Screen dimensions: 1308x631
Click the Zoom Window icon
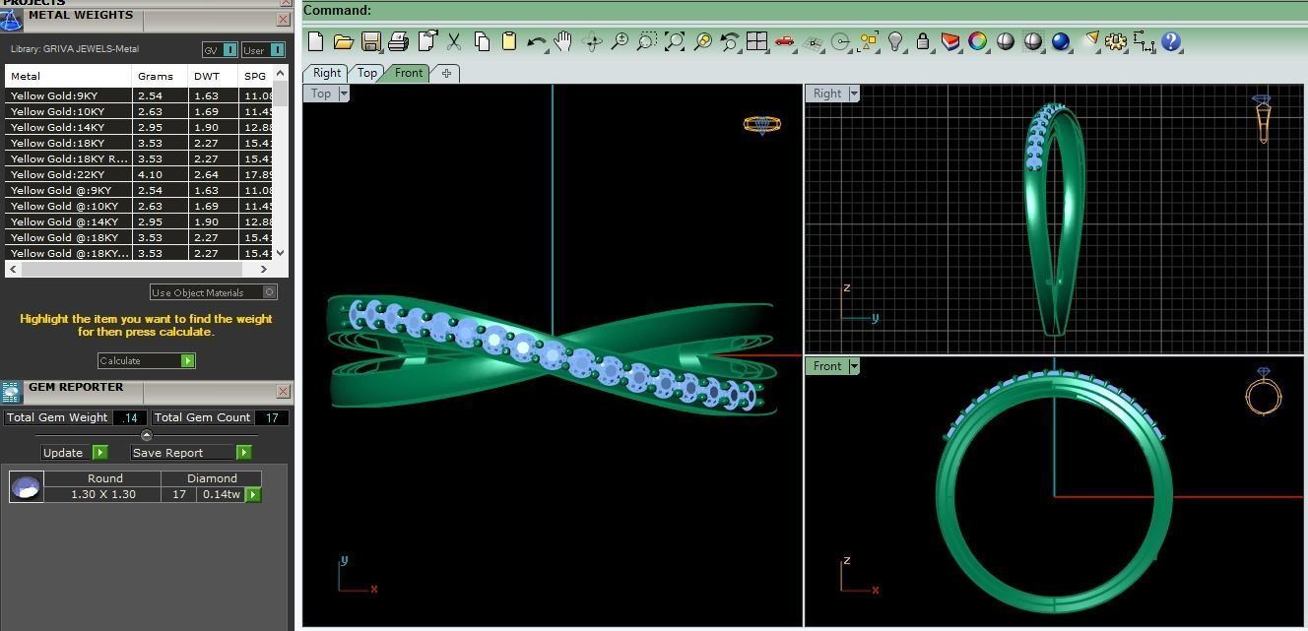(x=647, y=41)
